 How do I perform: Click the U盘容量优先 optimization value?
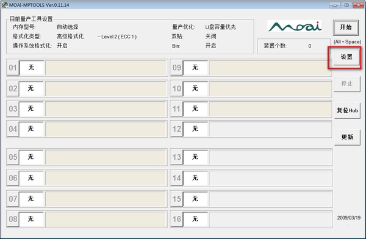click(x=221, y=27)
